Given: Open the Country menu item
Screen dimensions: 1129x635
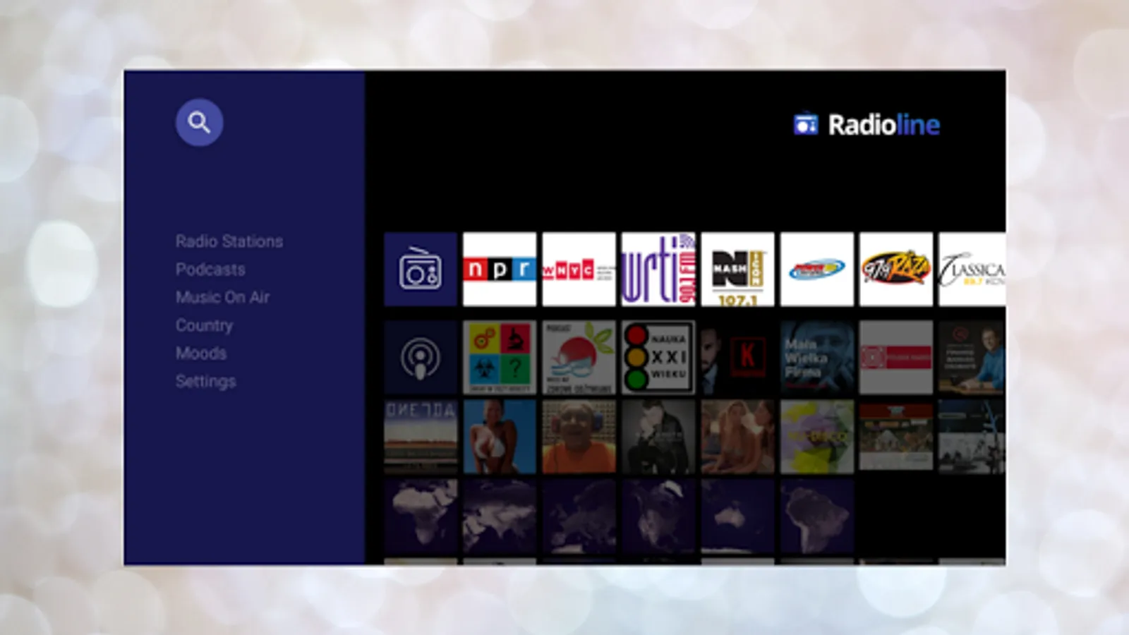Looking at the screenshot, I should [x=204, y=325].
